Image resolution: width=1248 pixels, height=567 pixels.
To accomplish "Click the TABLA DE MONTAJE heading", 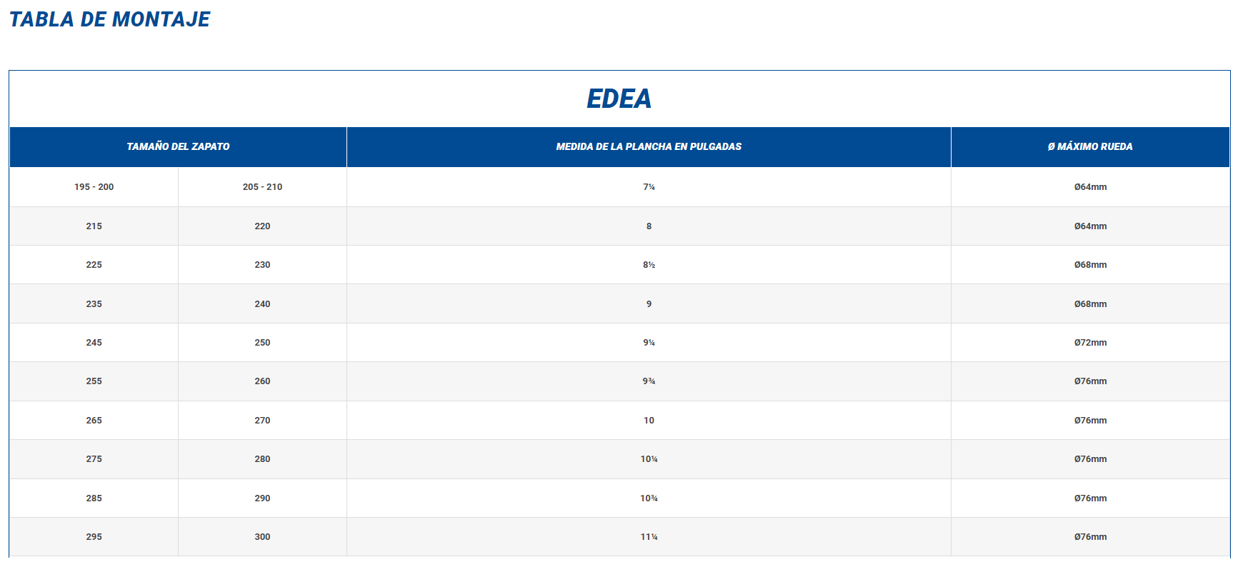I will (109, 19).
